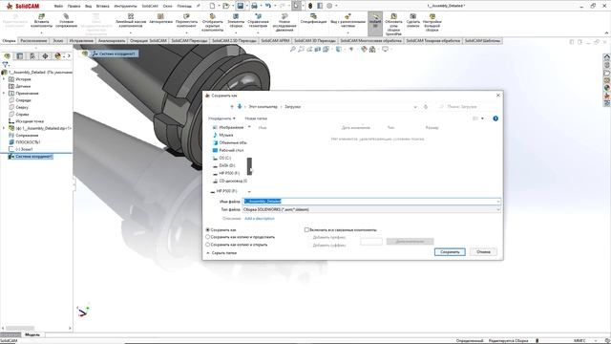
Task: Click the New document icon in the toolbar
Action: click(x=212, y=6)
